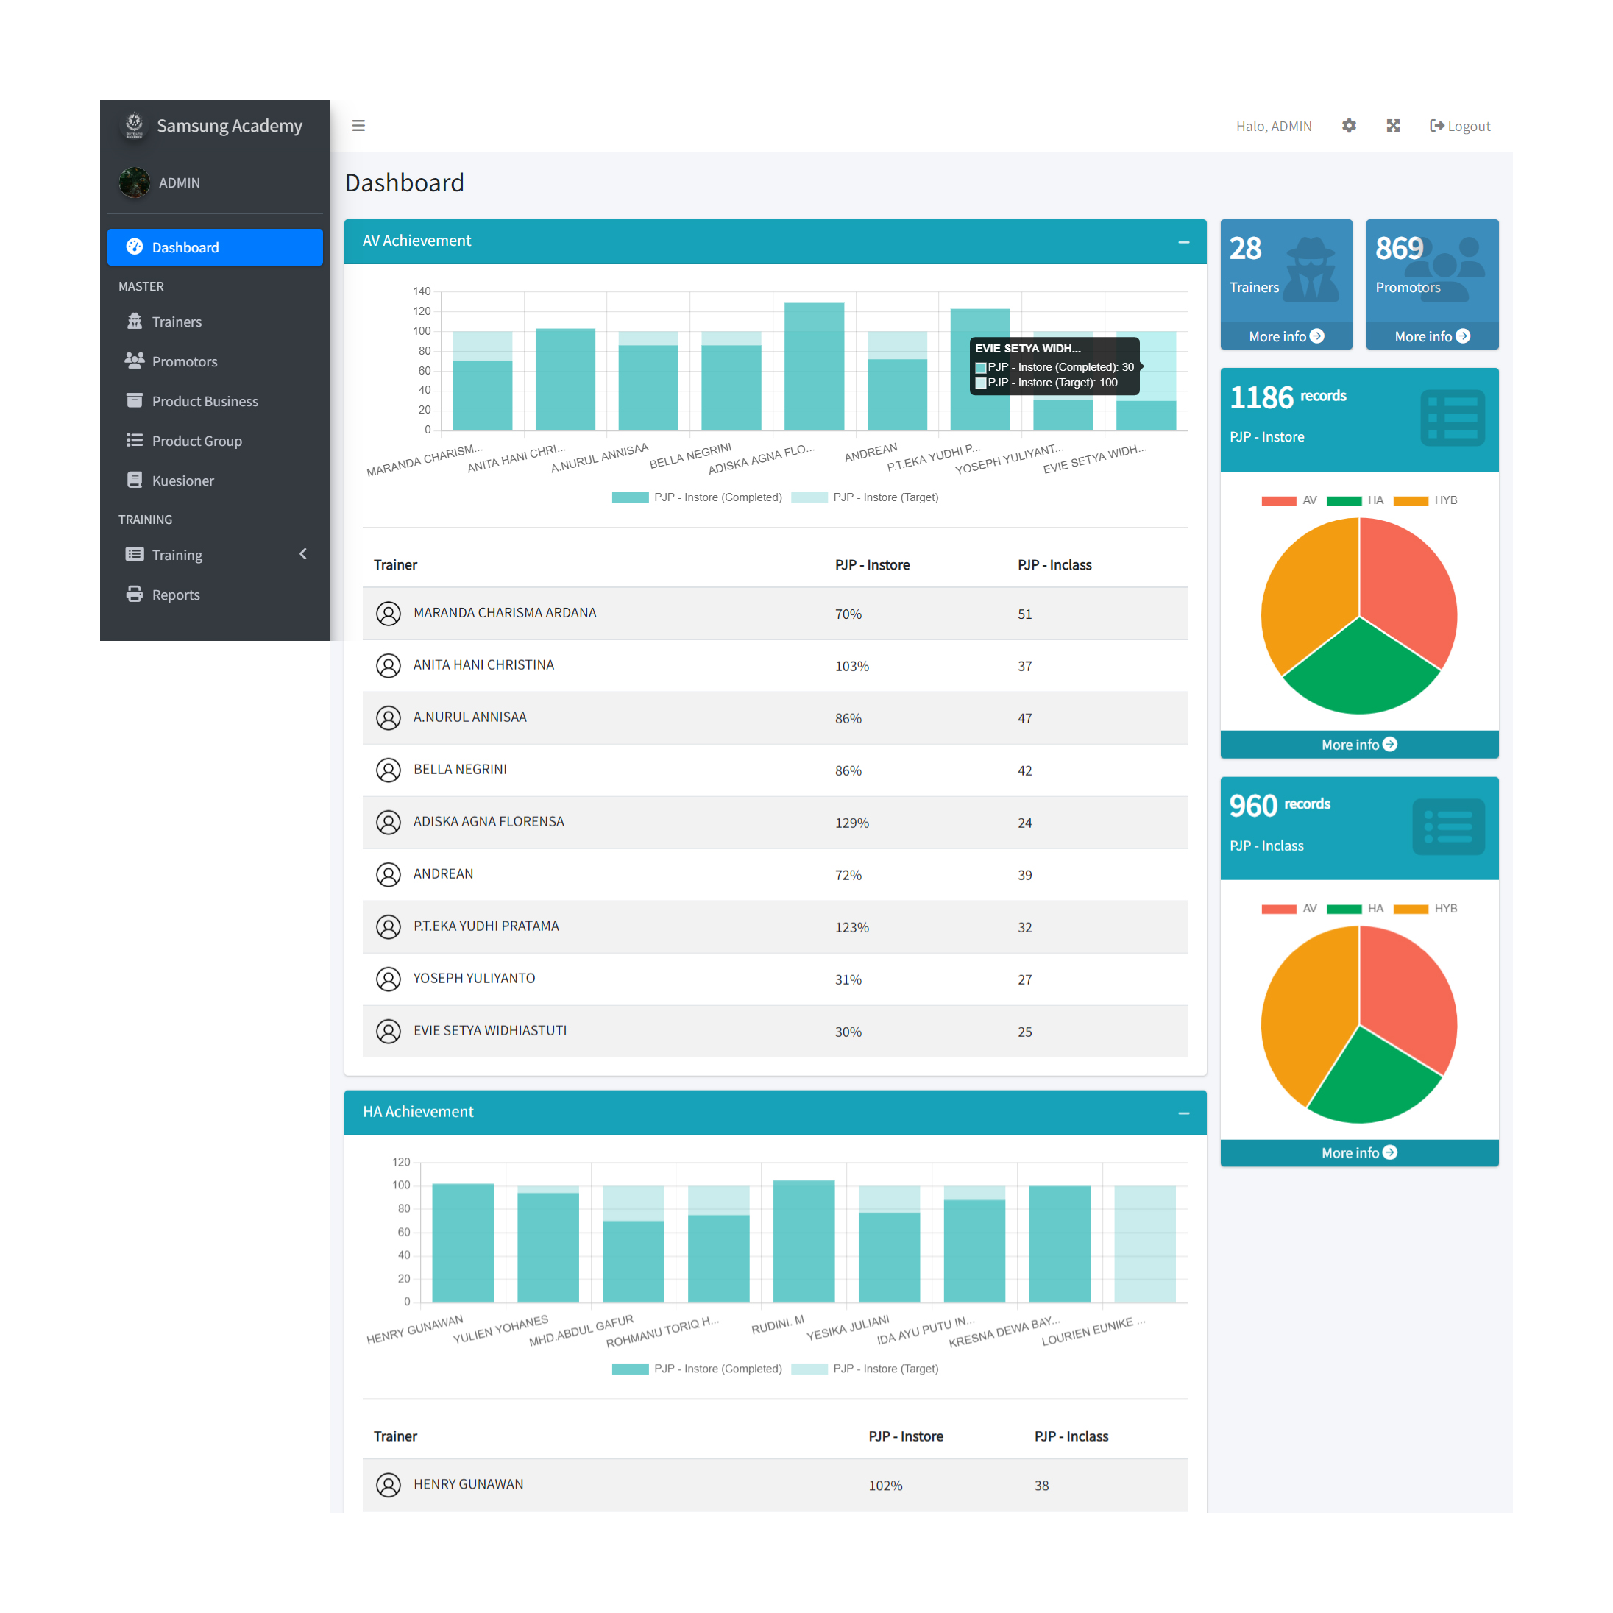The height and width of the screenshot is (1613, 1613).
Task: Click the ADMIN user avatar
Action: point(135,182)
